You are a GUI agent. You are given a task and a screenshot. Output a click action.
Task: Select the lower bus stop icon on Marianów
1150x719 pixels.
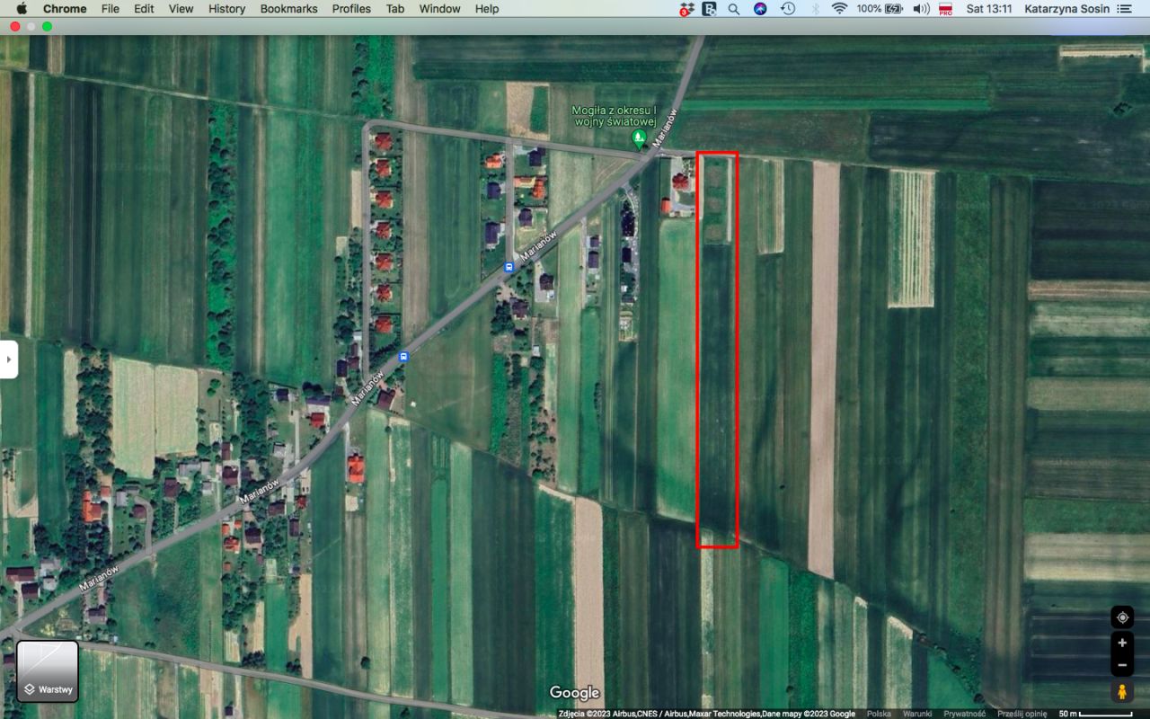(403, 356)
